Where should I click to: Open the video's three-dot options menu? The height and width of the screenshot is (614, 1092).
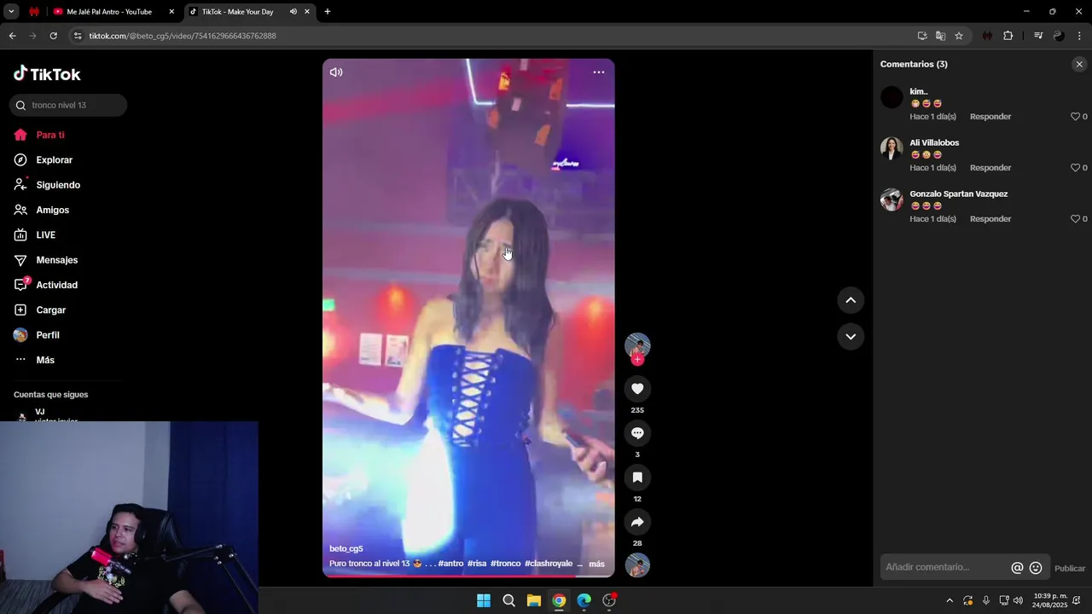599,72
